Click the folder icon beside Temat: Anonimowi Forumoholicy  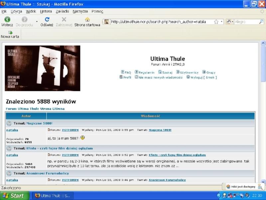pos(9,173)
